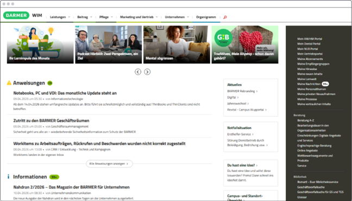Open Jahreswechsel under Aktuelles
The height and width of the screenshot is (201, 352).
pos(238,103)
